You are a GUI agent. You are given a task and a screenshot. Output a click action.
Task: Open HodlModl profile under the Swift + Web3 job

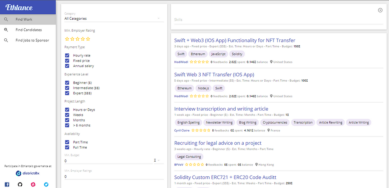pyautogui.click(x=181, y=62)
